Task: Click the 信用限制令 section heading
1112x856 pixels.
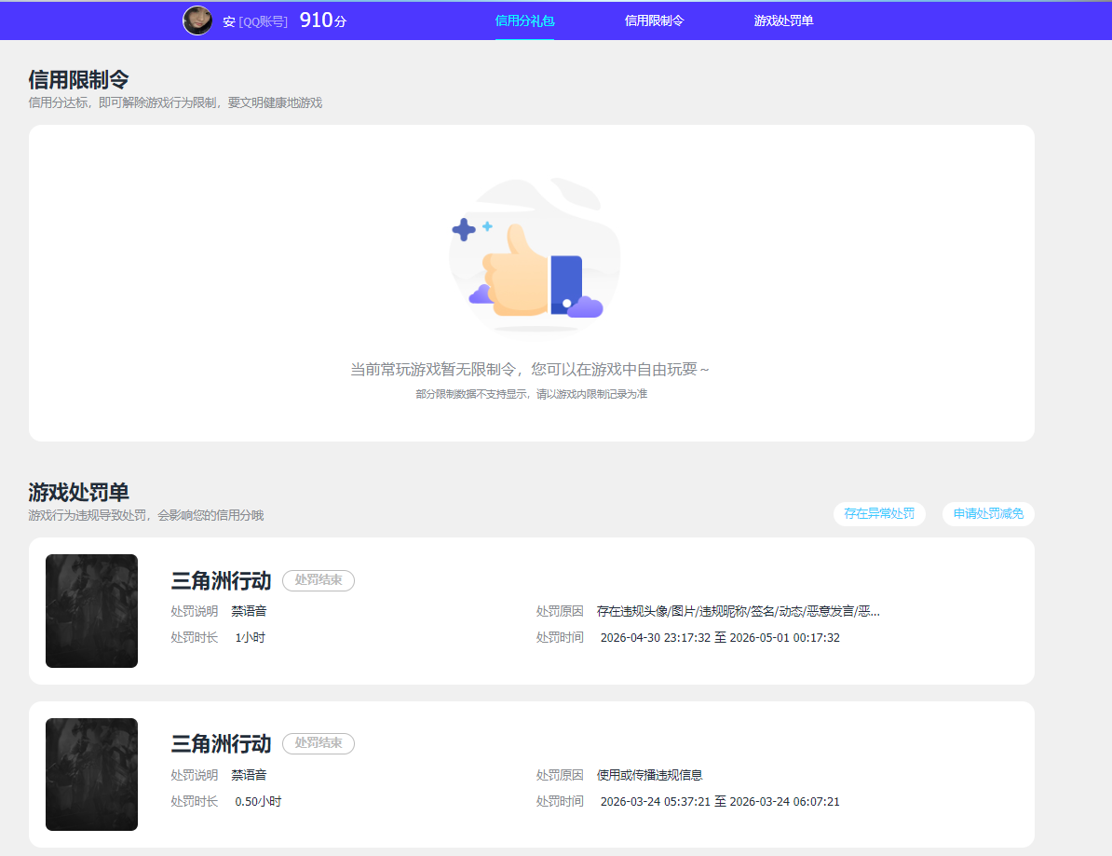Action: [x=79, y=79]
